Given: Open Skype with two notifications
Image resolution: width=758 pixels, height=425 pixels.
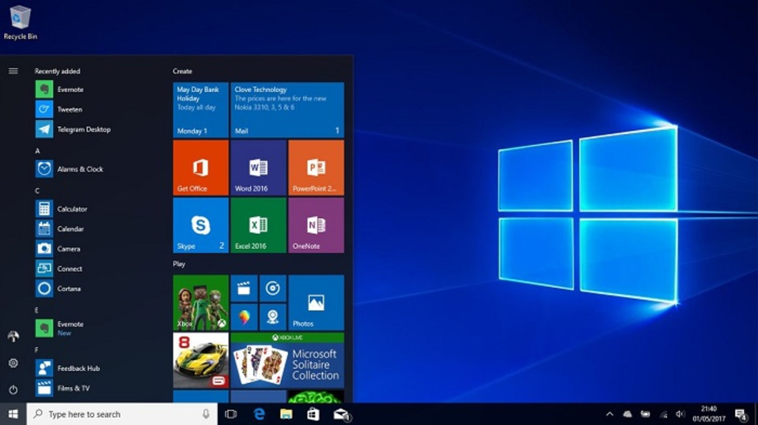Looking at the screenshot, I should pos(200,226).
